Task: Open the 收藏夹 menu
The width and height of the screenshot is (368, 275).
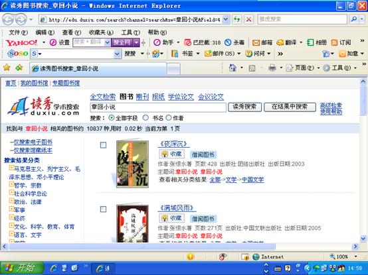Action: tap(101, 32)
